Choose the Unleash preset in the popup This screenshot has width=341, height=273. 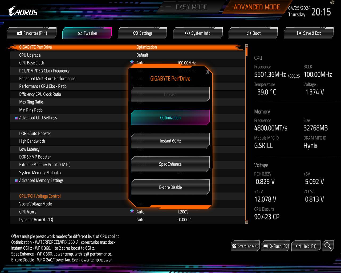[170, 94]
